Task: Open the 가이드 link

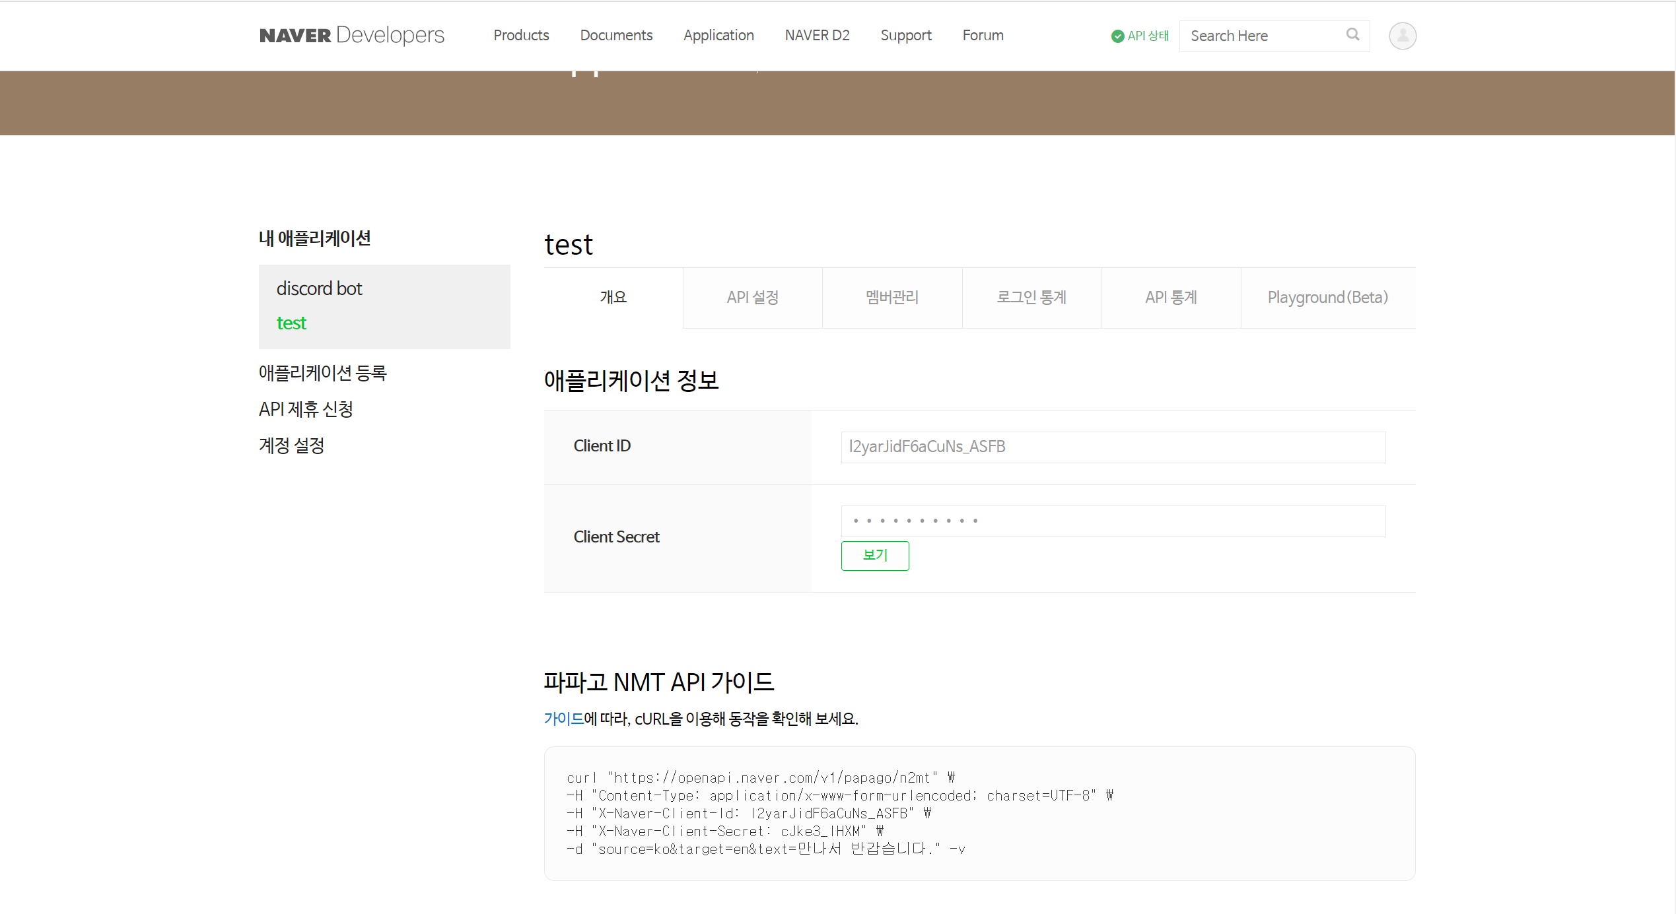Action: pyautogui.click(x=563, y=718)
